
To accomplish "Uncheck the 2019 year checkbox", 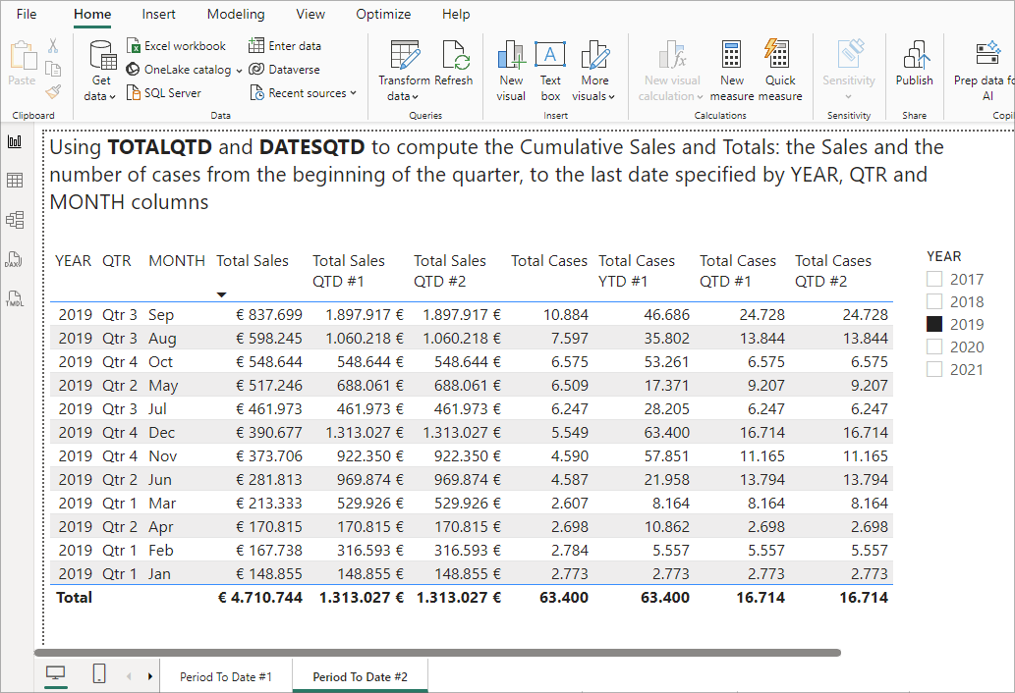I will [934, 325].
